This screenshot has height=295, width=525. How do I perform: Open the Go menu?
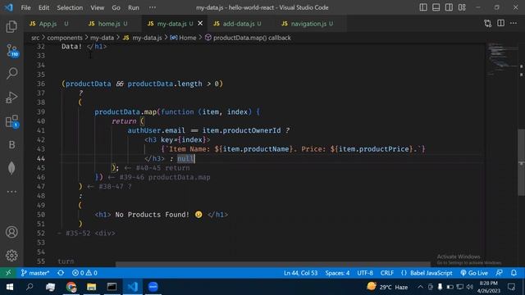tap(116, 7)
